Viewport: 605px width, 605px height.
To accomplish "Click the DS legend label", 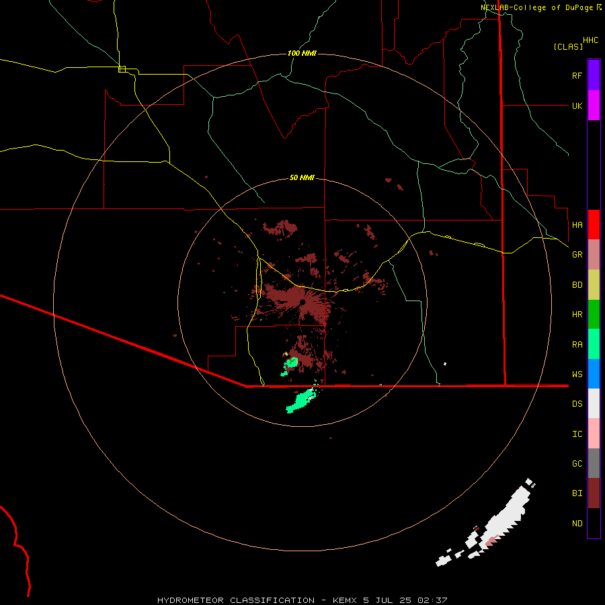I will (577, 404).
